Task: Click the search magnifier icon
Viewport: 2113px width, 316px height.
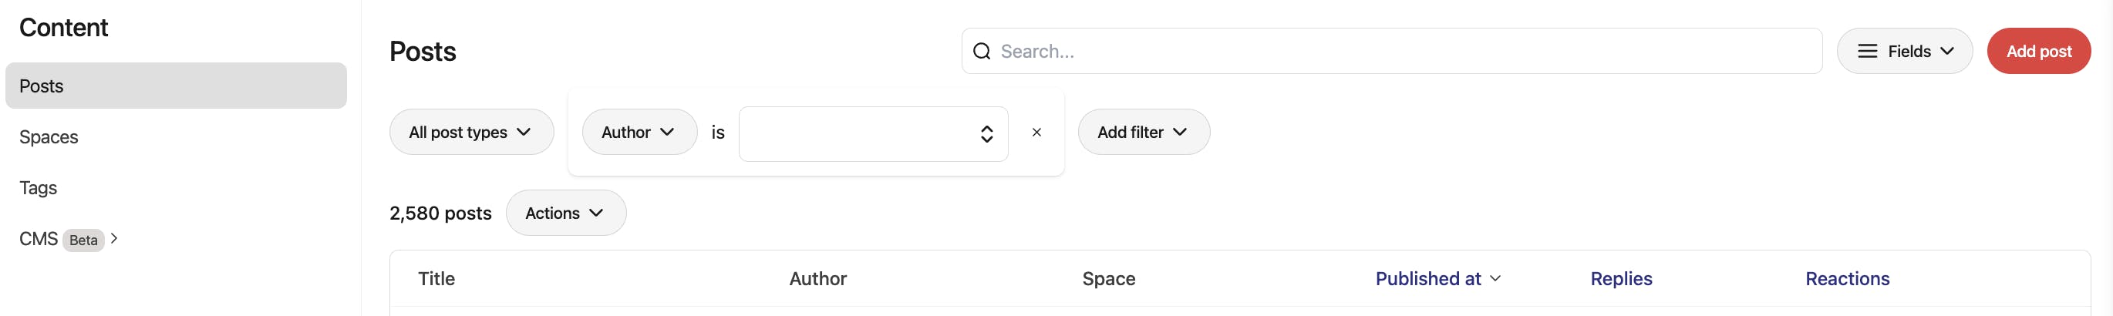Action: point(981,52)
